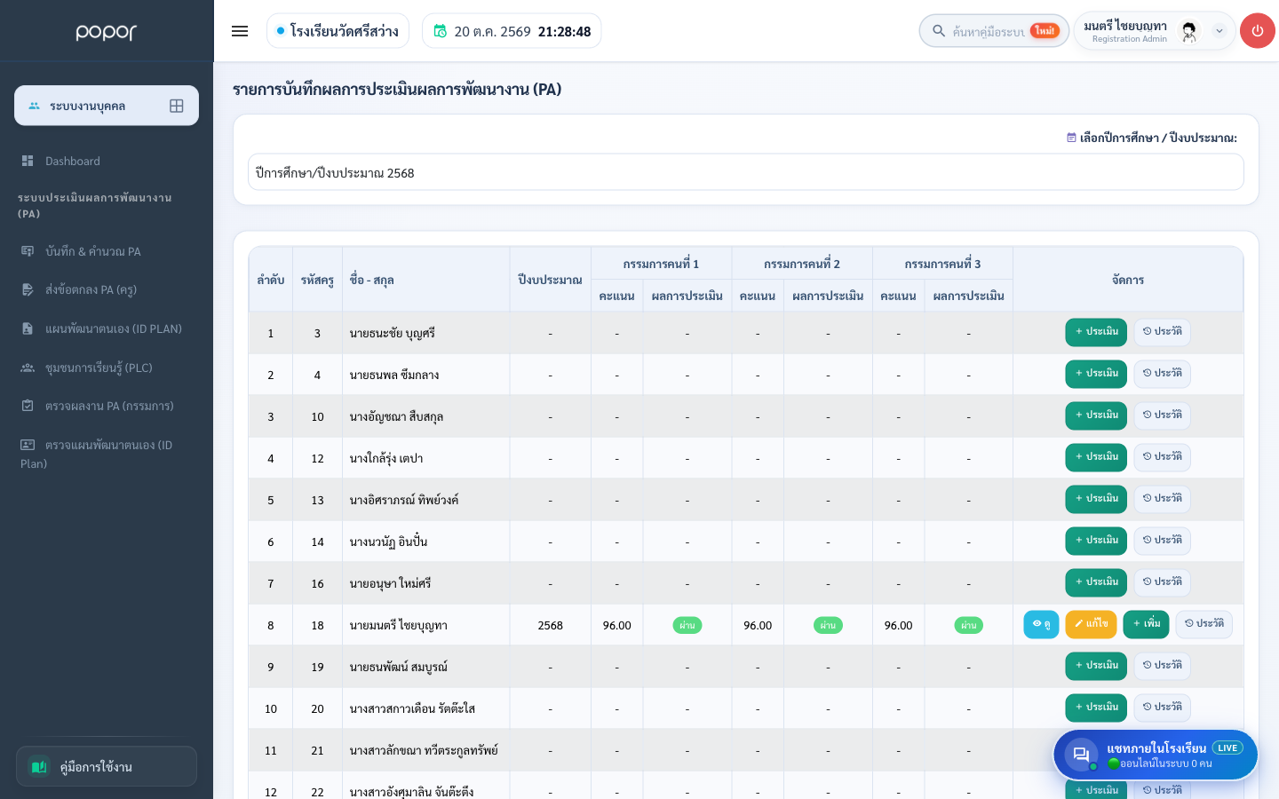This screenshot has width=1279, height=799.
Task: Click the รหัสครู column header
Action: [317, 280]
